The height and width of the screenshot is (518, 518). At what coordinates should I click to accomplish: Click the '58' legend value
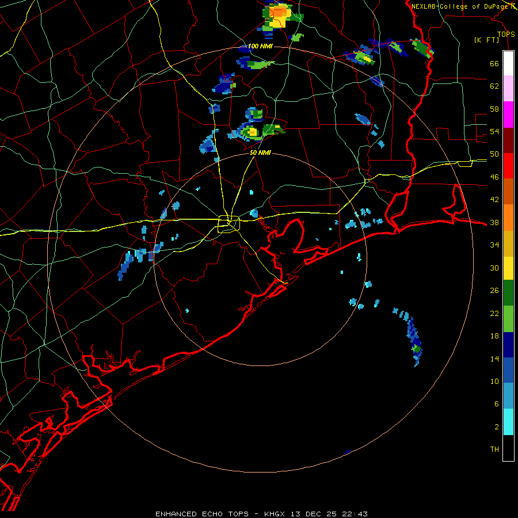coord(494,109)
